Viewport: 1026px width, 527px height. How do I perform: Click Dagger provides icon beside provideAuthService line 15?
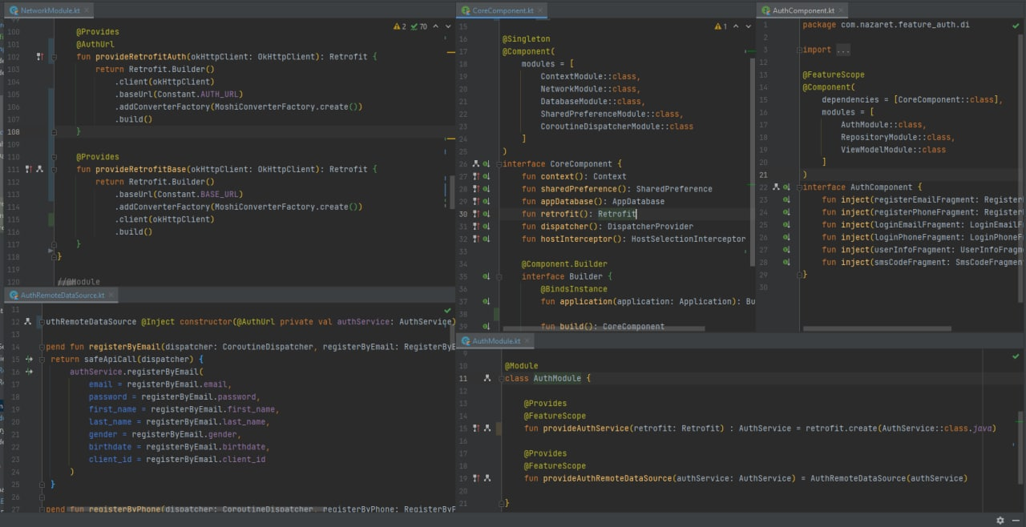476,428
